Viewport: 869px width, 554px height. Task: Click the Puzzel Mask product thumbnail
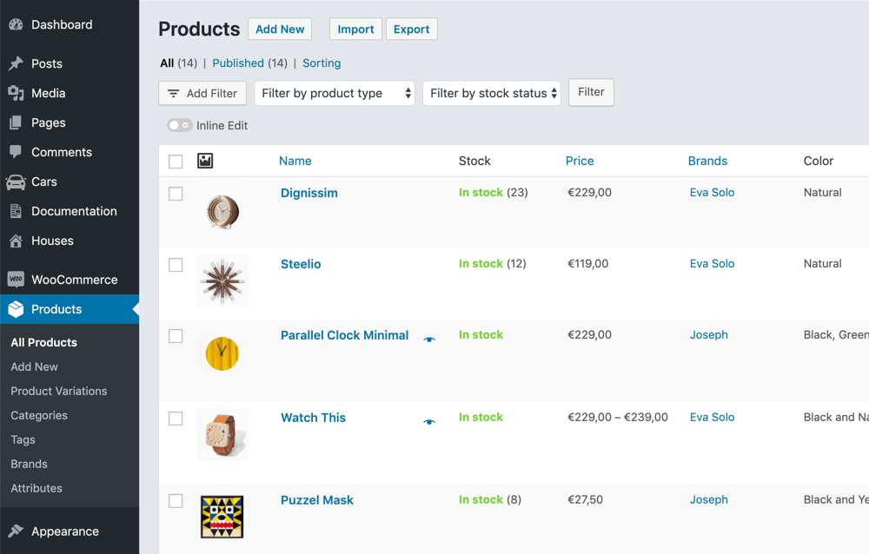[x=222, y=517]
